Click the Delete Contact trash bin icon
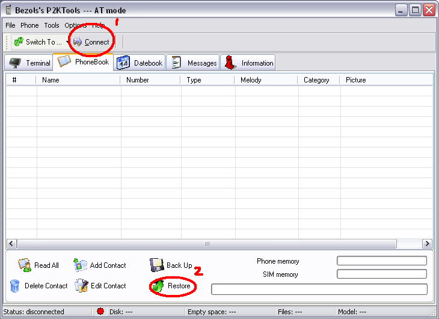The width and height of the screenshot is (439, 319). point(14,286)
